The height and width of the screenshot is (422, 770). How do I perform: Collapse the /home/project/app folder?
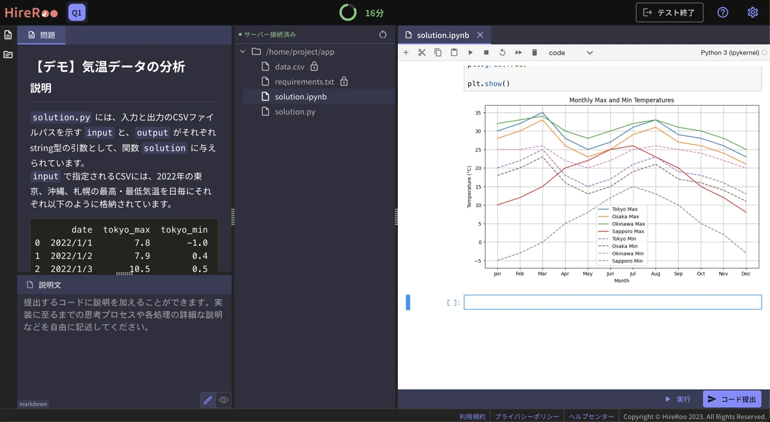point(243,52)
